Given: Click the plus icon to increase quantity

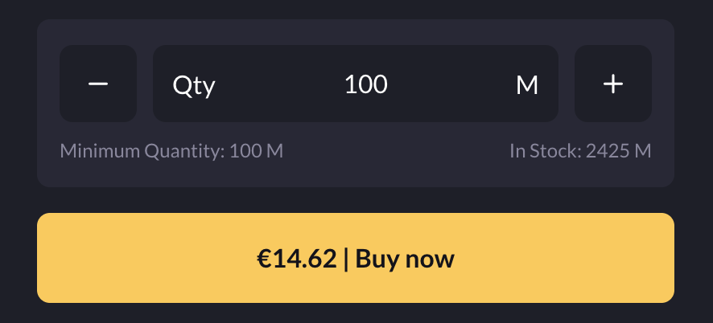Looking at the screenshot, I should click(x=613, y=84).
